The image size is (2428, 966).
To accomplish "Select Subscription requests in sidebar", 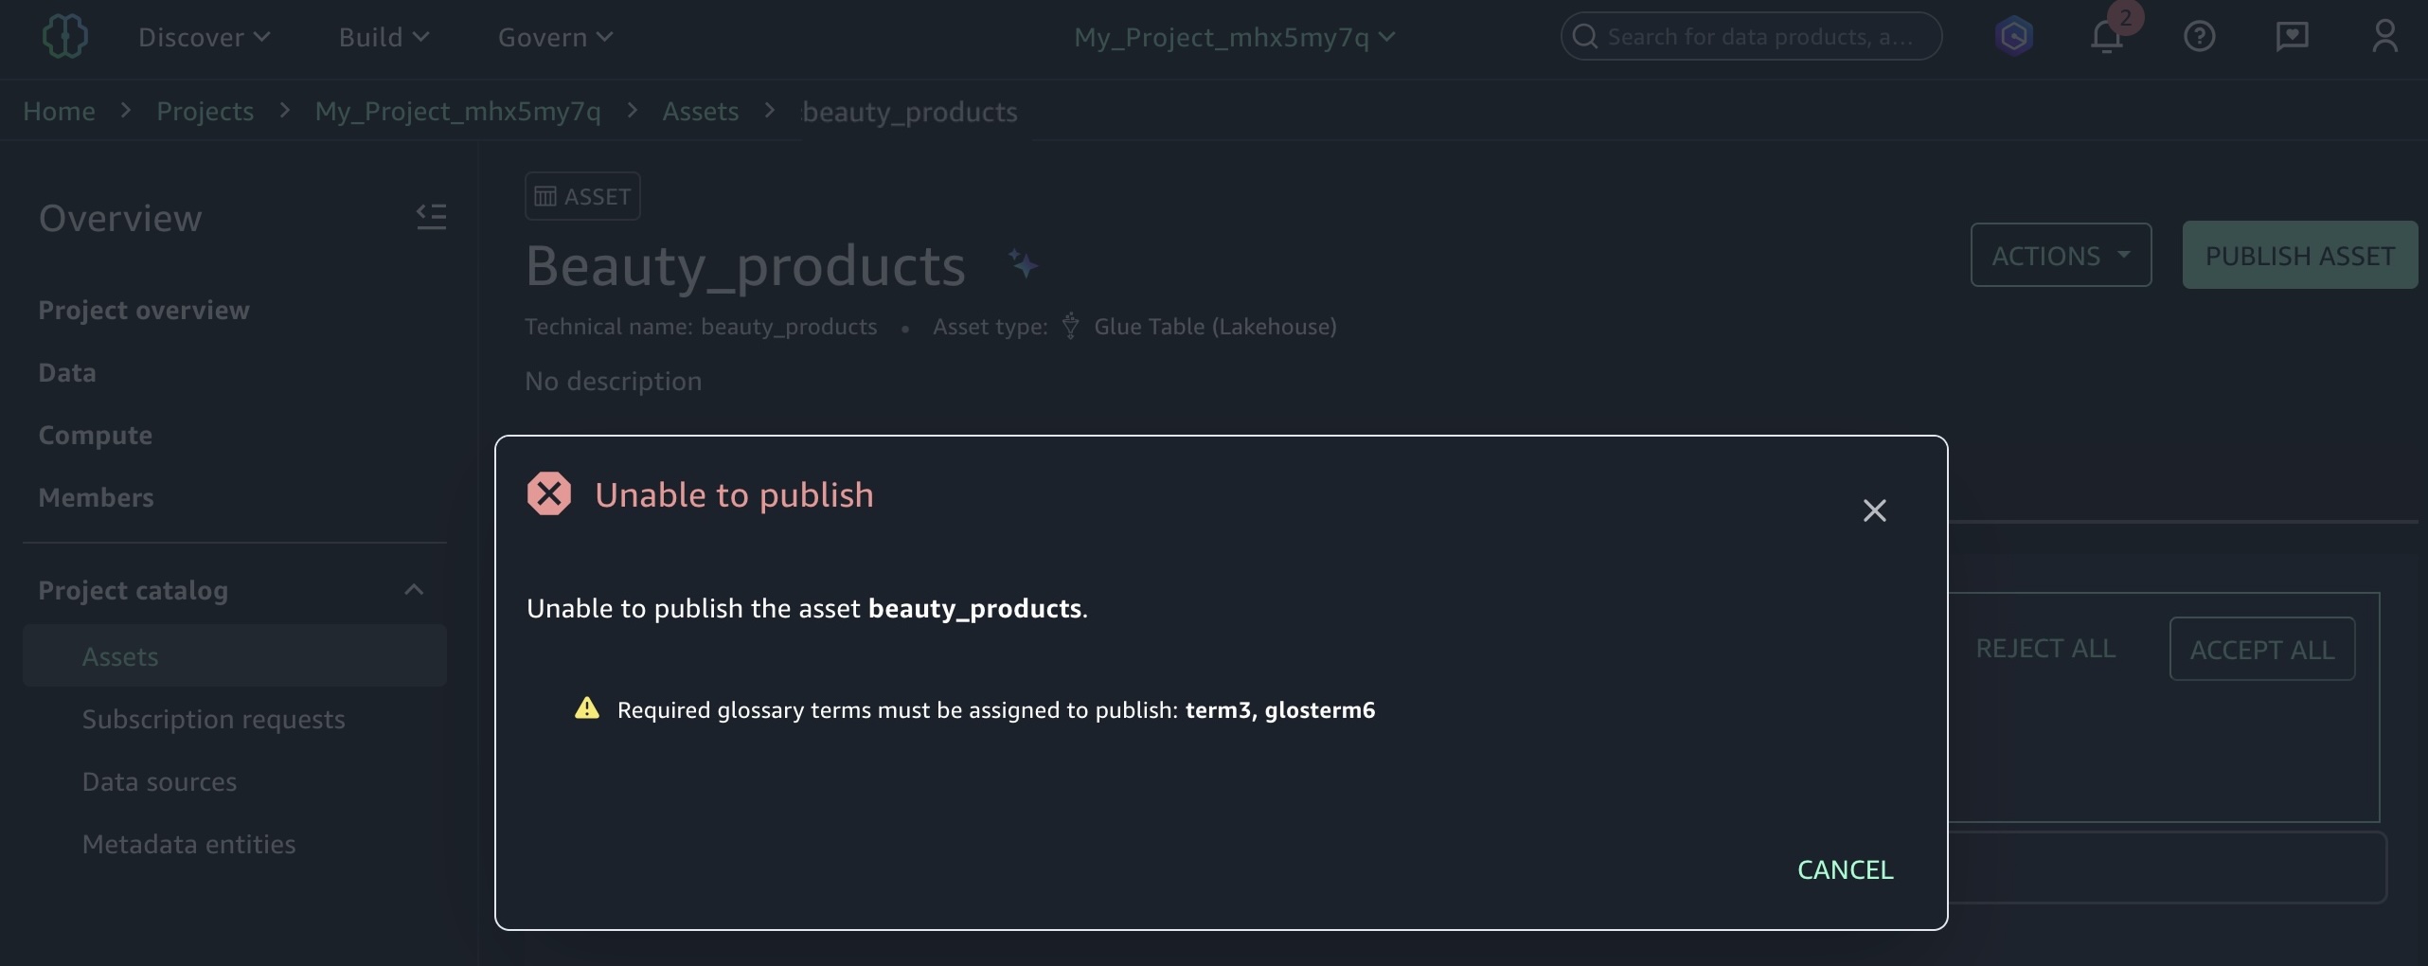I will click(213, 719).
